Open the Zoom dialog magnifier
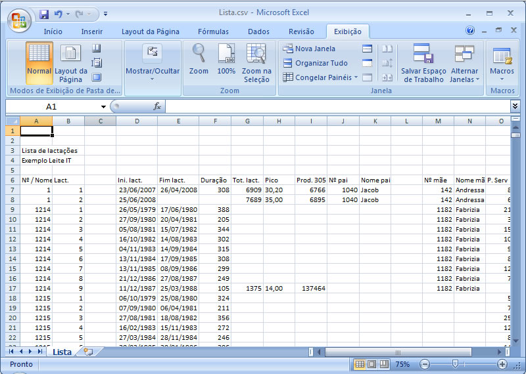Viewport: 526px width, 374px height. coord(199,59)
